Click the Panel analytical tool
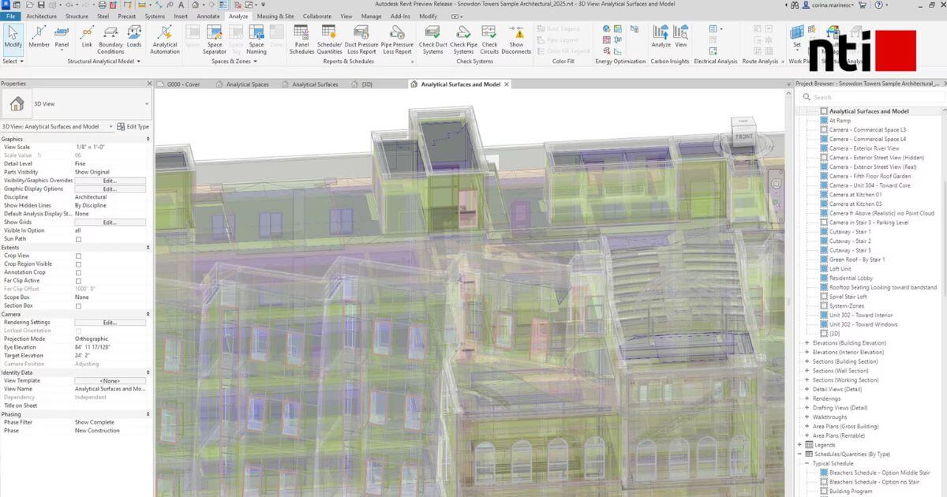Screen dimensions: 947x497 coord(62,39)
